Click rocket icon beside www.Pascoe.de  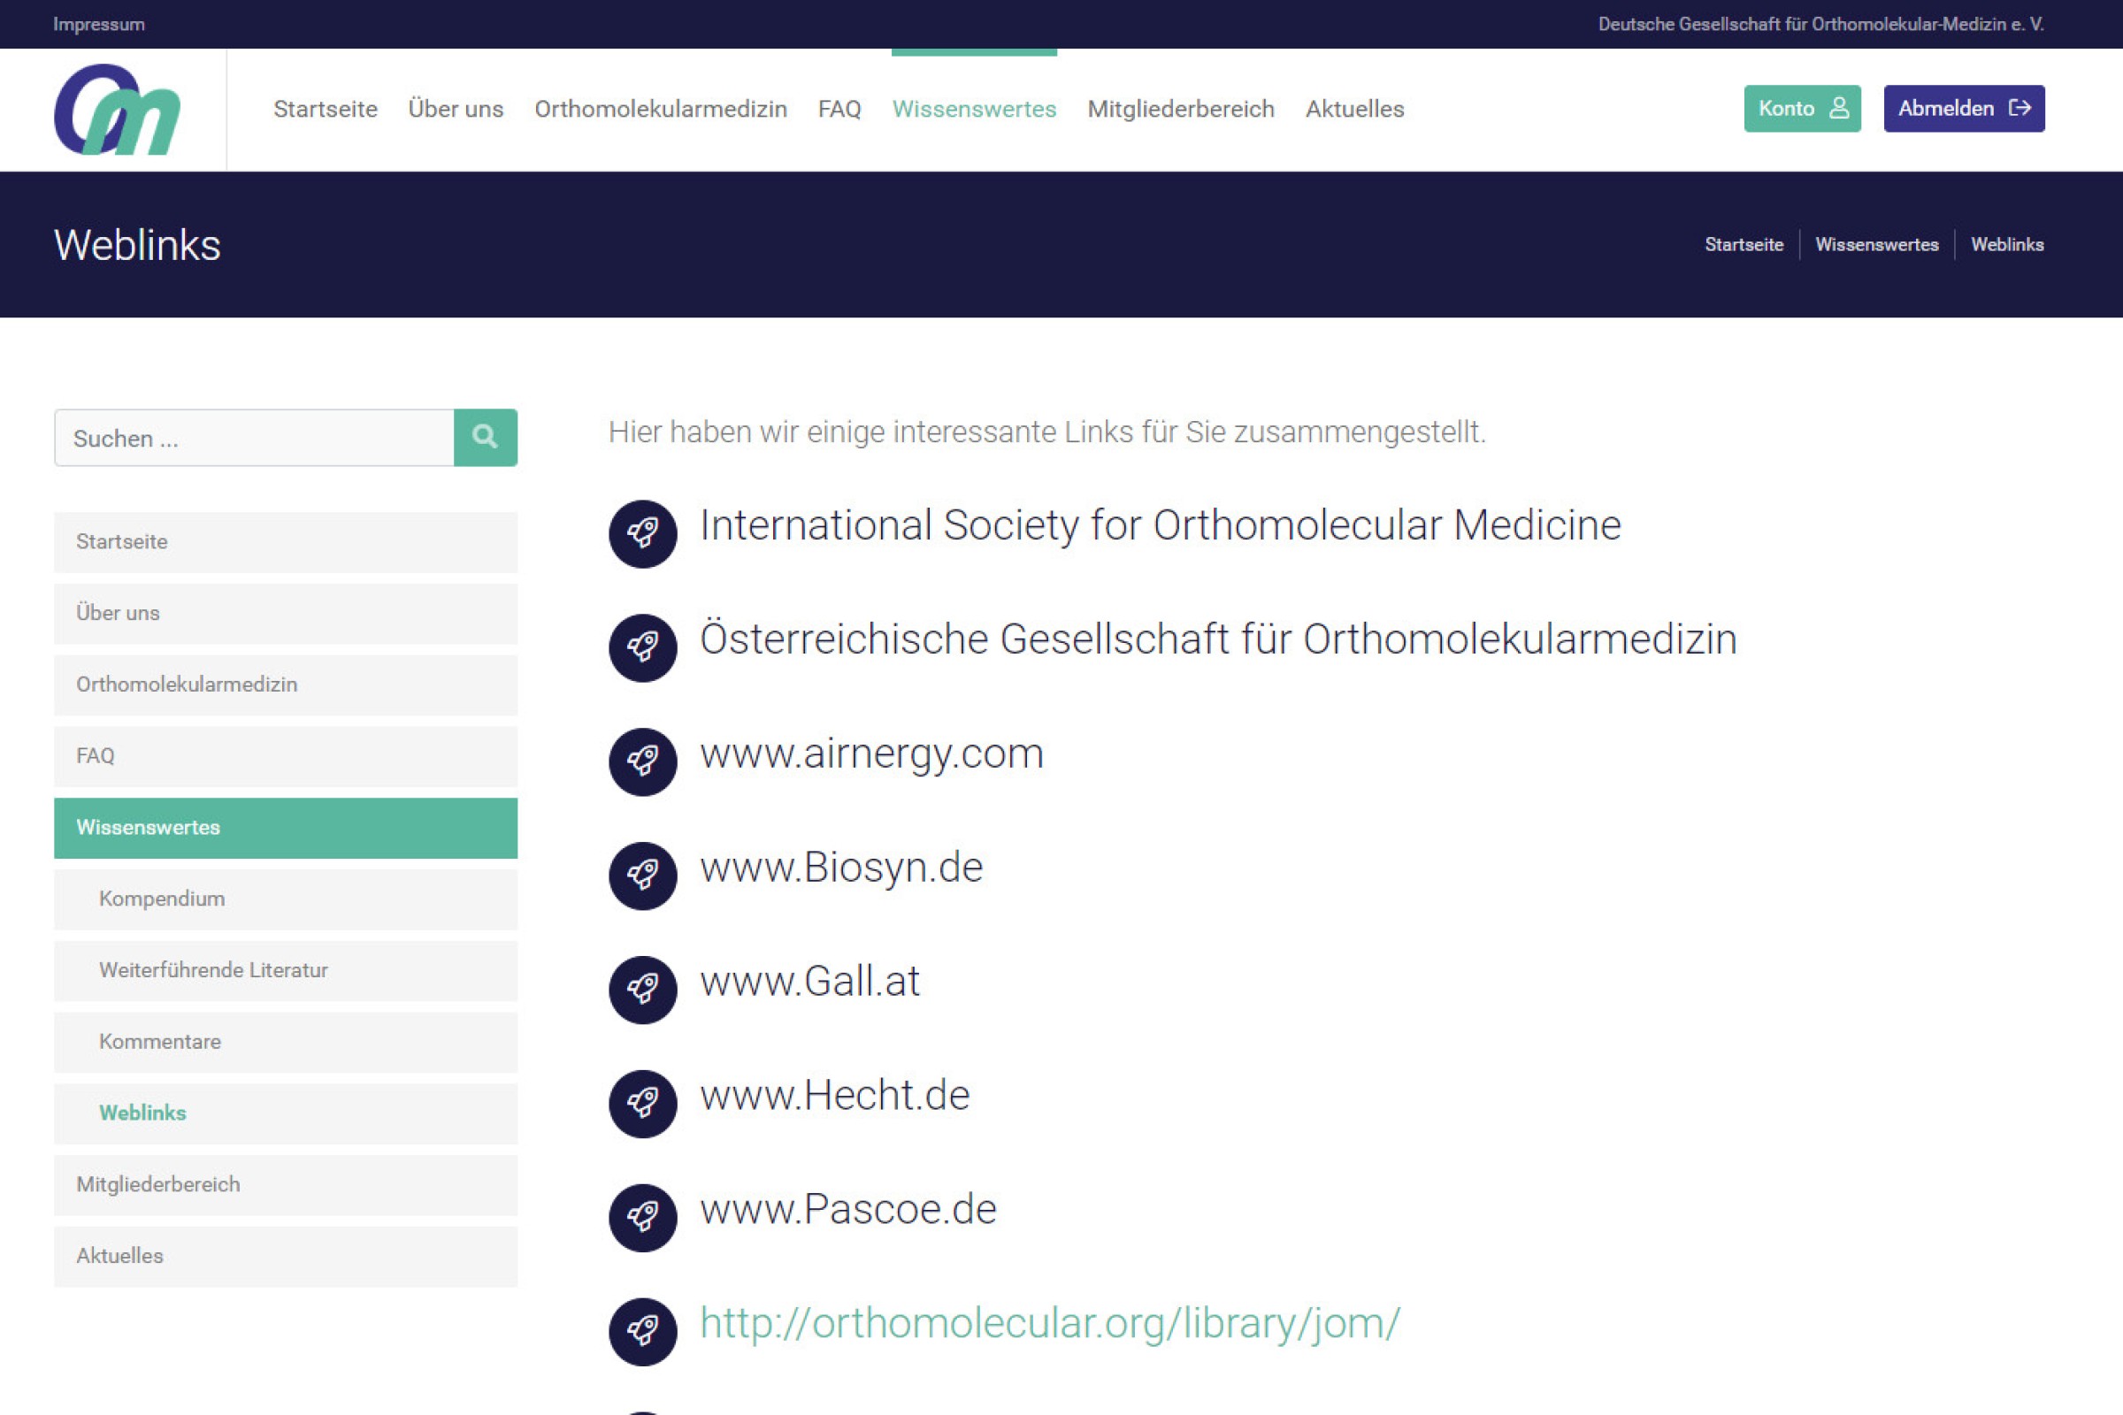point(643,1218)
